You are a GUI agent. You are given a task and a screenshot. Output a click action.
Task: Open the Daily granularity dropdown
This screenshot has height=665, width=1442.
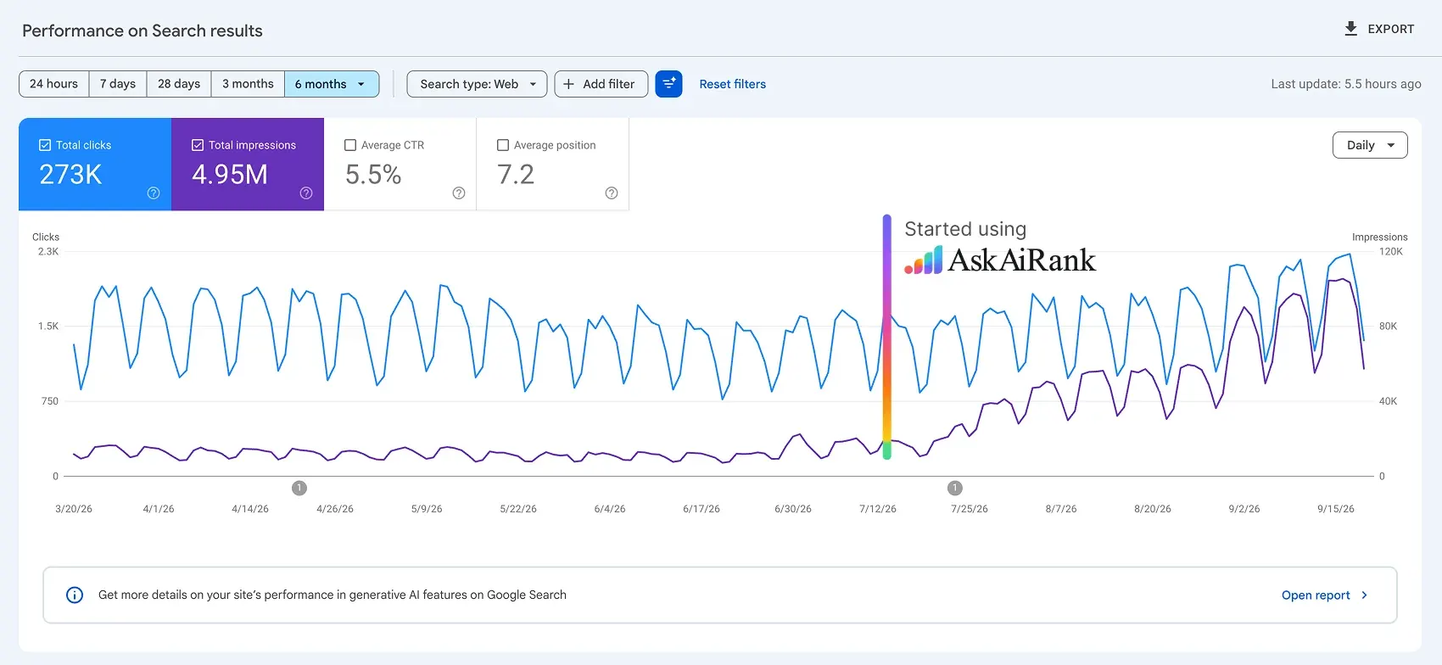1370,145
